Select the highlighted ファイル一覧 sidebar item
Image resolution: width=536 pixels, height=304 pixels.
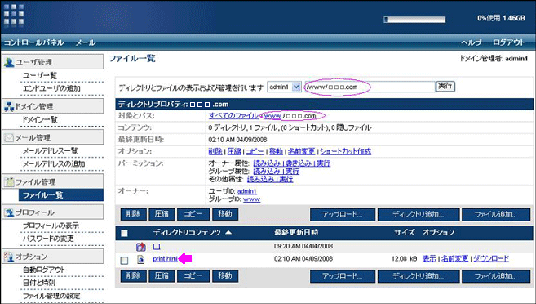[61, 195]
